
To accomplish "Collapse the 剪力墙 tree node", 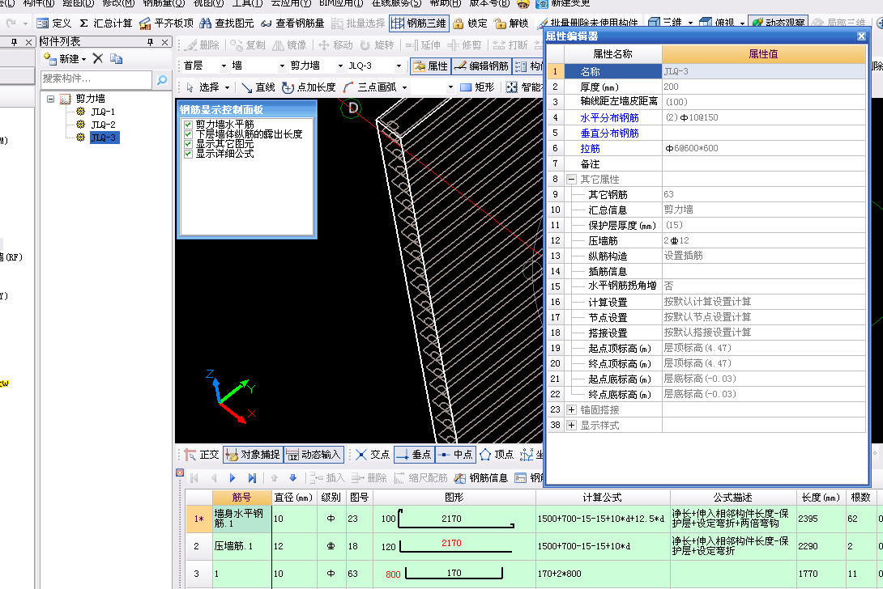I will coord(50,99).
